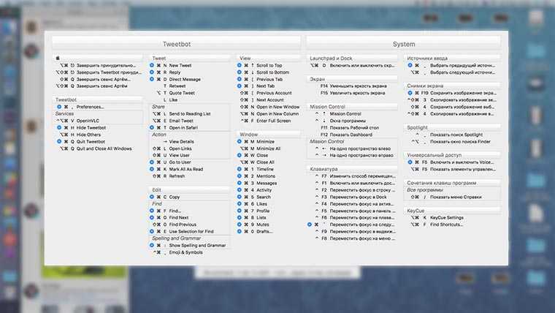Click the blue marker beside Quit Tweetbot

(59, 141)
